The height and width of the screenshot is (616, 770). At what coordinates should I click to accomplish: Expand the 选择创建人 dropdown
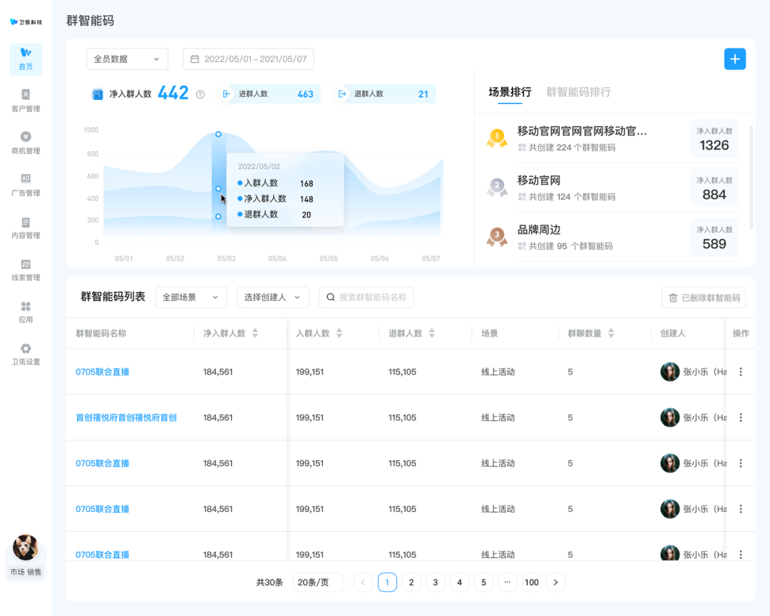pos(272,297)
